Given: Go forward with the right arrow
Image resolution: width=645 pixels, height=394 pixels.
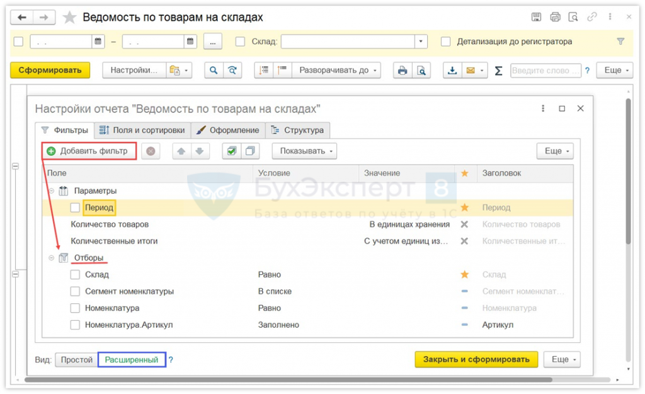Looking at the screenshot, I should [44, 17].
